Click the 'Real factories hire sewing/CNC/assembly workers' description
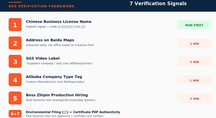 click(61, 100)
